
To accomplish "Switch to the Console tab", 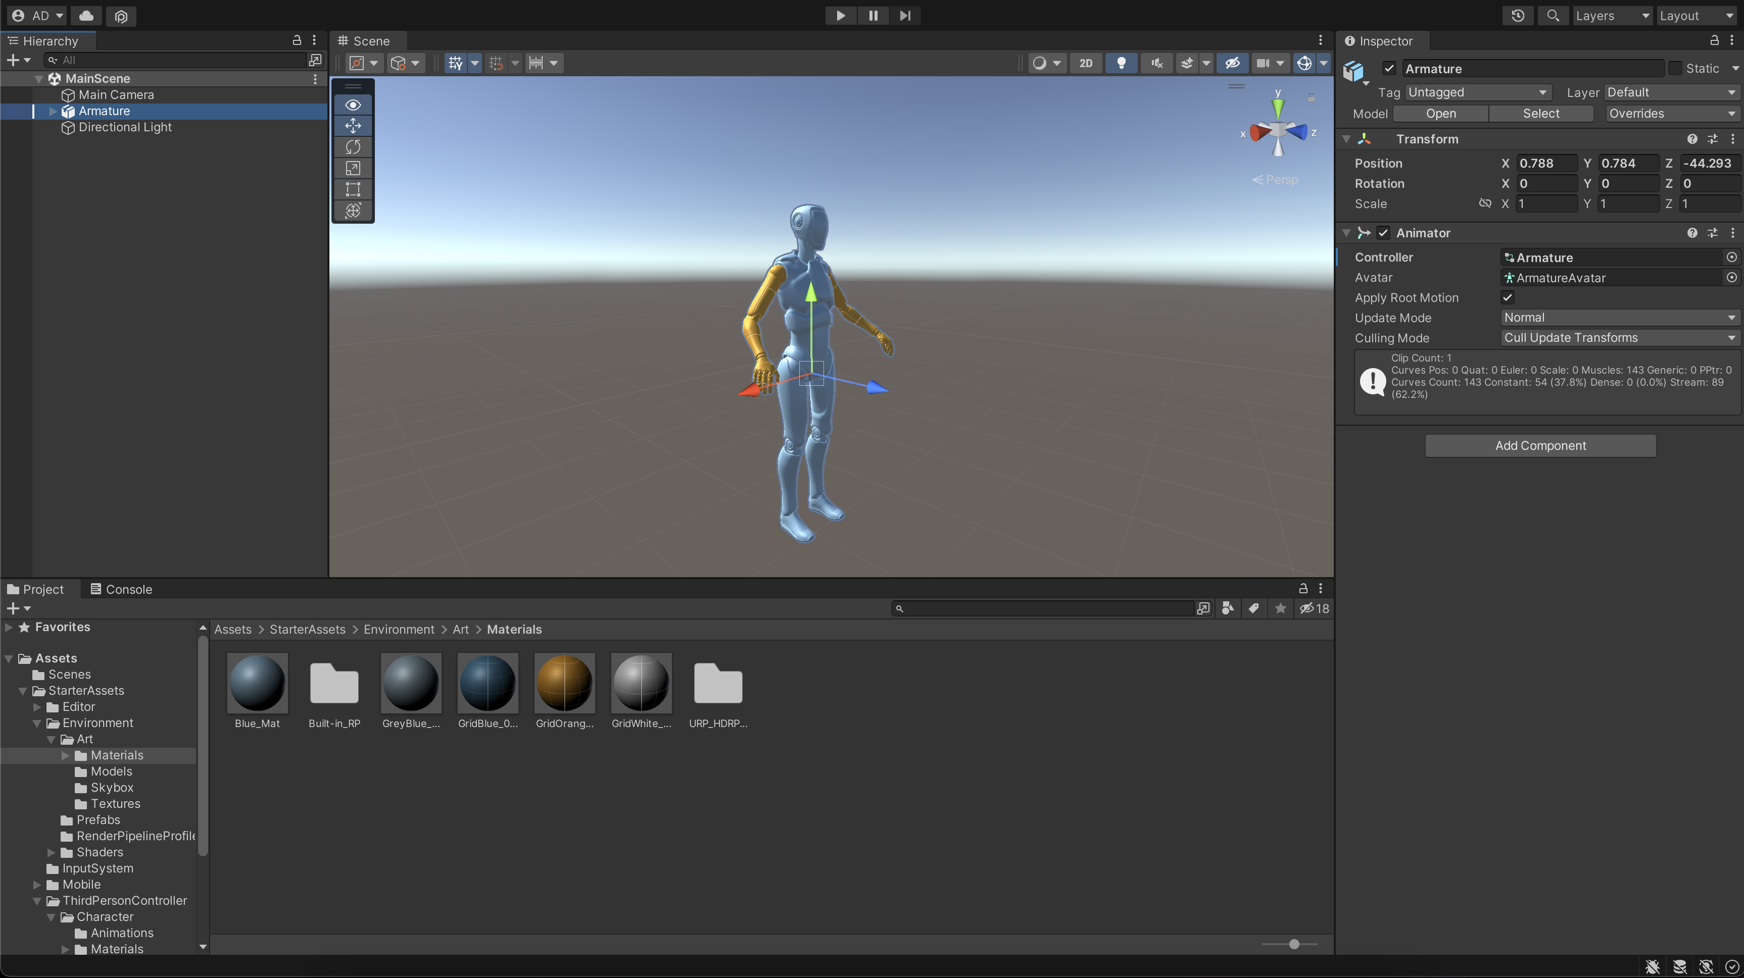I will (121, 589).
